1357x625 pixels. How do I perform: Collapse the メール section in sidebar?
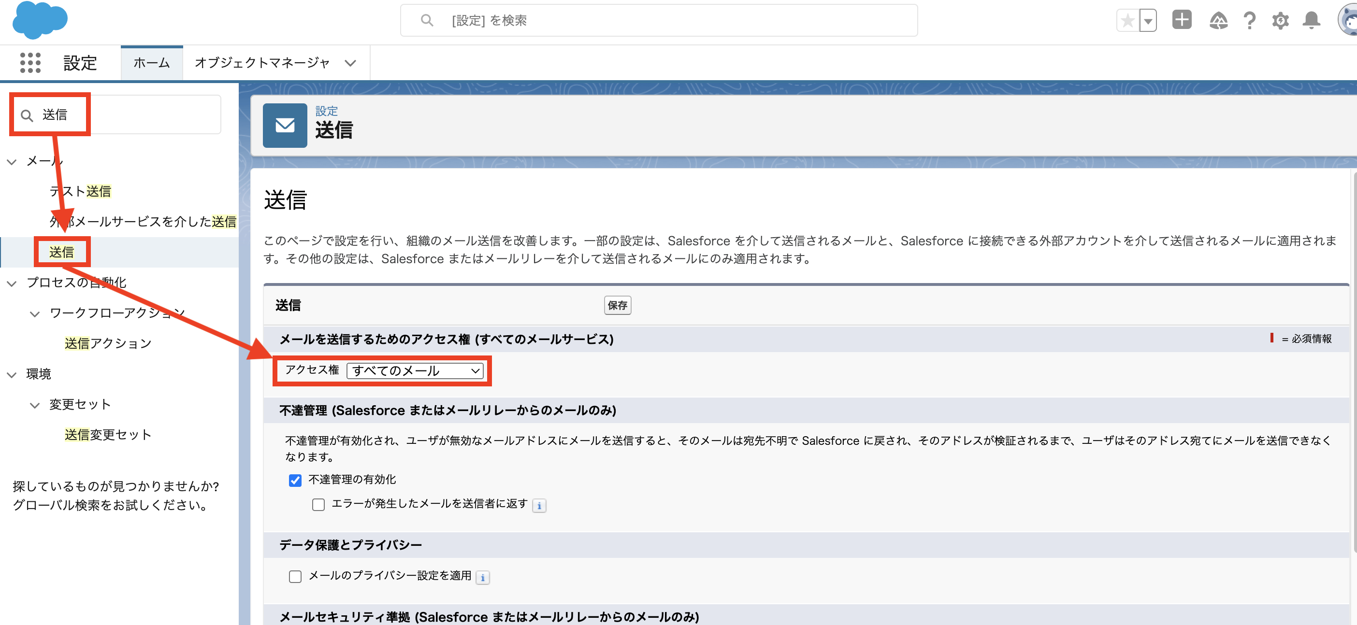pos(12,162)
